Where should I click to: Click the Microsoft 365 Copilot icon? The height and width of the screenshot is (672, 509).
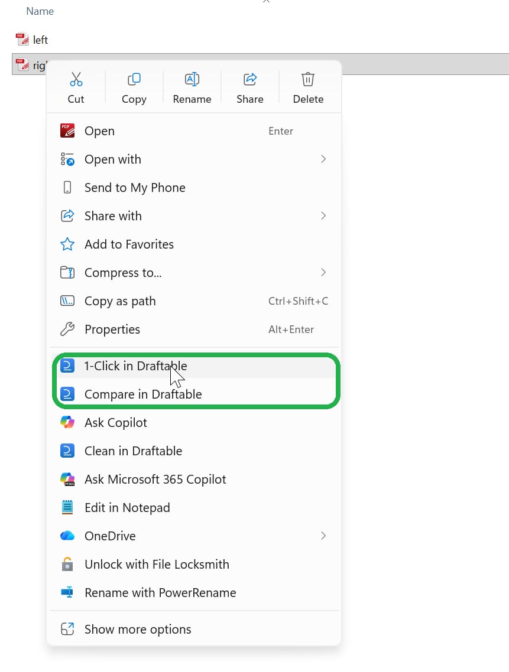pyautogui.click(x=67, y=479)
